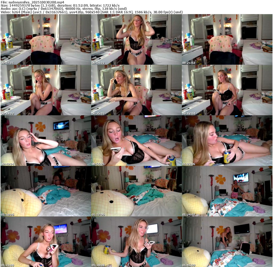Choose the thumbnail frame stamped 00:35:03

coord(136,90)
